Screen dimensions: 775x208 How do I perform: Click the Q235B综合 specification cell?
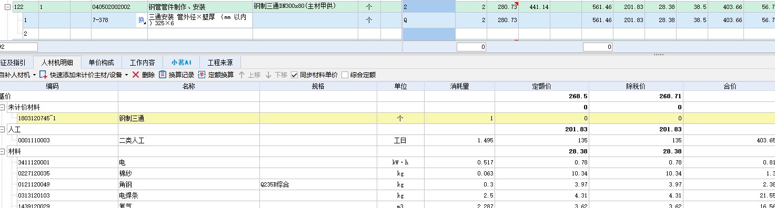click(x=318, y=184)
